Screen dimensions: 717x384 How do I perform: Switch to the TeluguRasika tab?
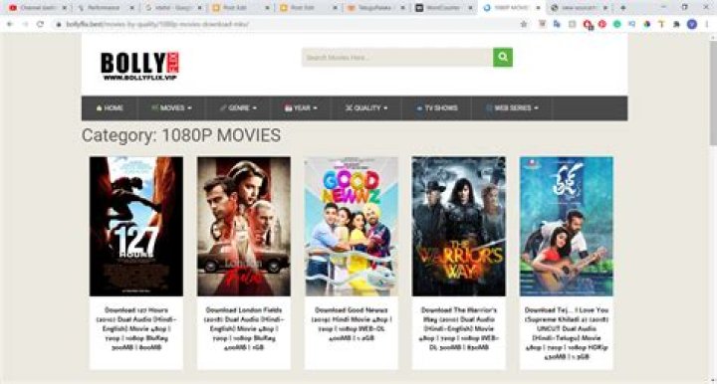pyautogui.click(x=375, y=8)
